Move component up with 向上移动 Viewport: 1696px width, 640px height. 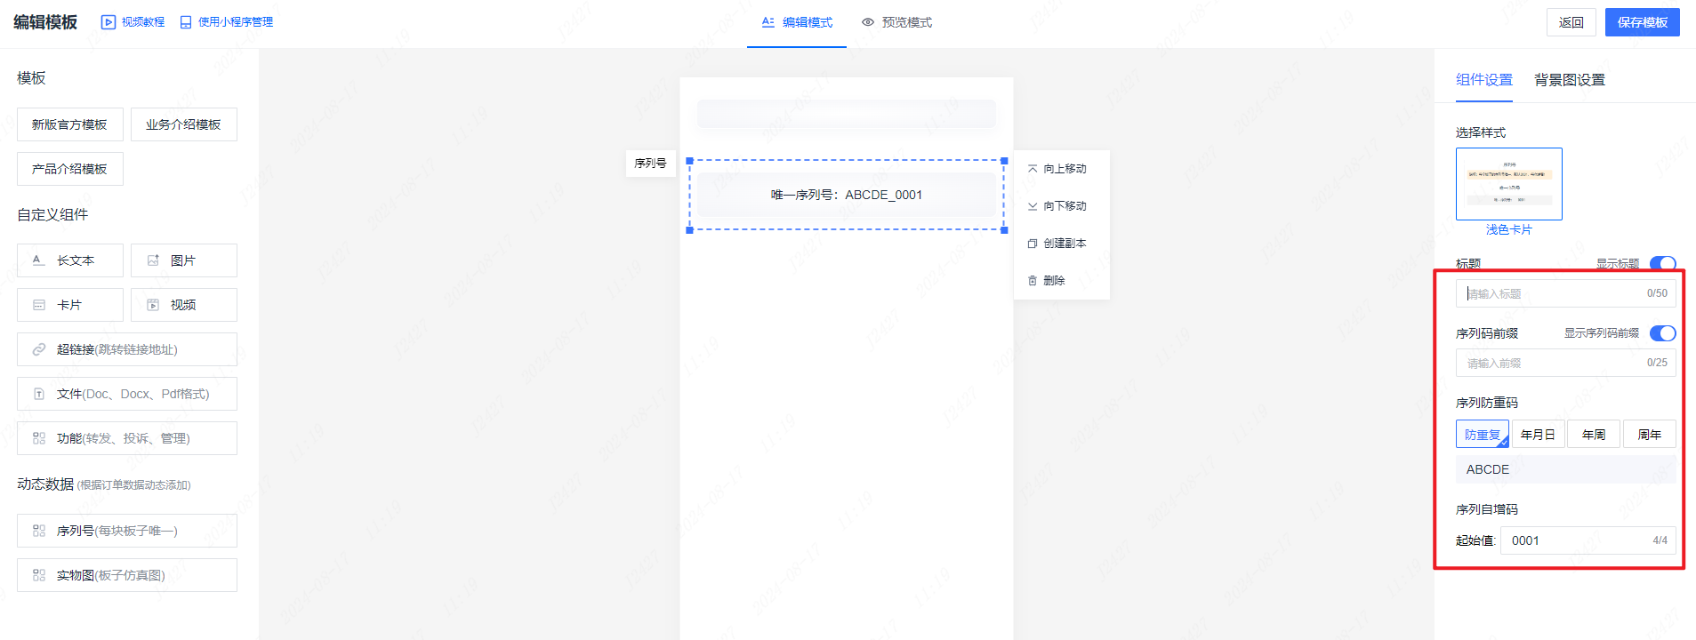coord(1057,169)
